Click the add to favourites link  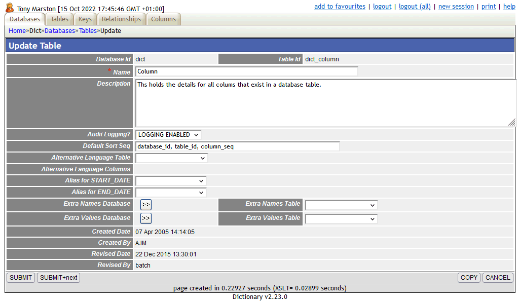coord(340,6)
